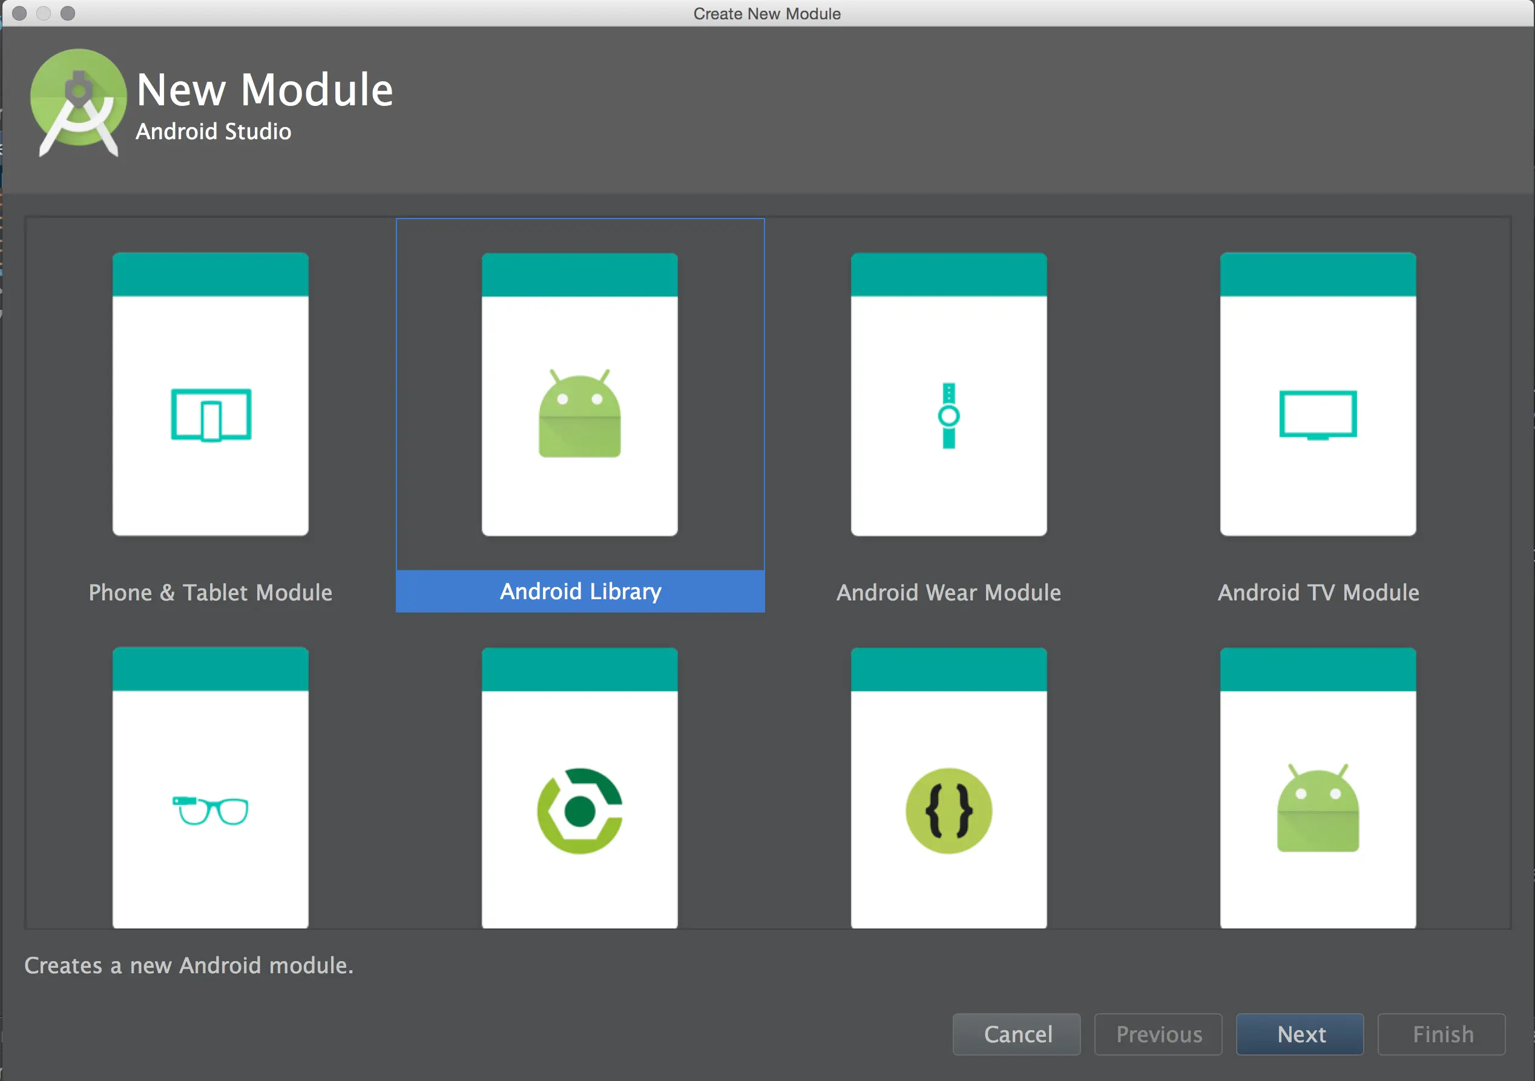Select the card with Android robot head icon
Screen dimensions: 1535x1081
pos(1317,789)
